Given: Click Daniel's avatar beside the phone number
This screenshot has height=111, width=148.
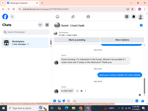Looking at the screenshot, I should pyautogui.click(x=56, y=91).
